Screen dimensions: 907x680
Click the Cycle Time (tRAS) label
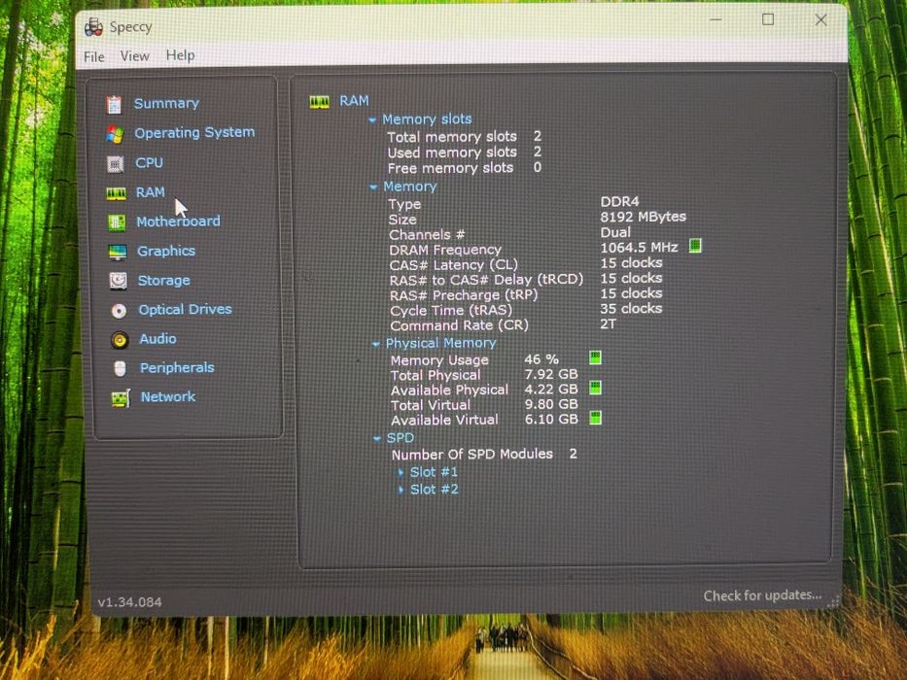coord(451,311)
